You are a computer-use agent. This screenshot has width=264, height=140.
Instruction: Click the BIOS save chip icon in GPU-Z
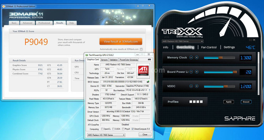pyautogui.click(x=148, y=82)
